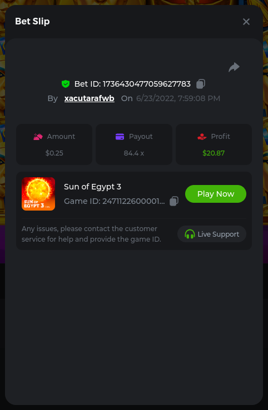Click the $0.25 amount value

coord(54,153)
